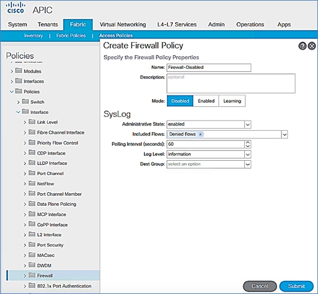Screen dimensions: 318x294
Task: Open the System tab
Action: click(17, 25)
